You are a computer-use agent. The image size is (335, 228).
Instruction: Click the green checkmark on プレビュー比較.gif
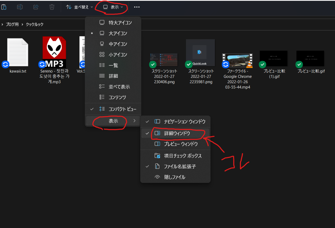pos(299,64)
